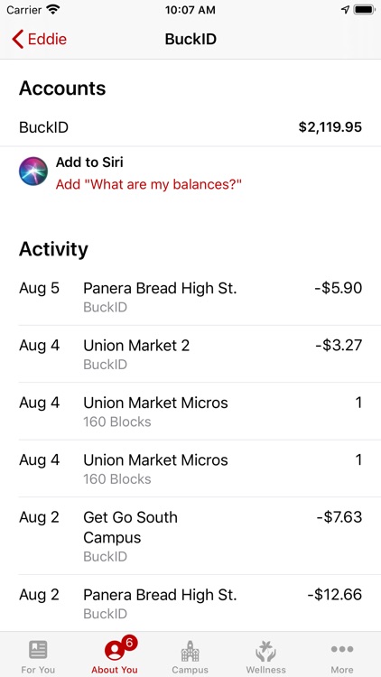Open Union Market 2 transaction

pyautogui.click(x=190, y=354)
